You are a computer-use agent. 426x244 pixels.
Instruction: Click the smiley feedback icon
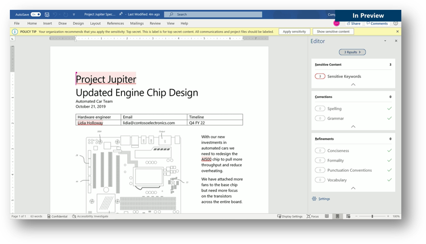395,23
